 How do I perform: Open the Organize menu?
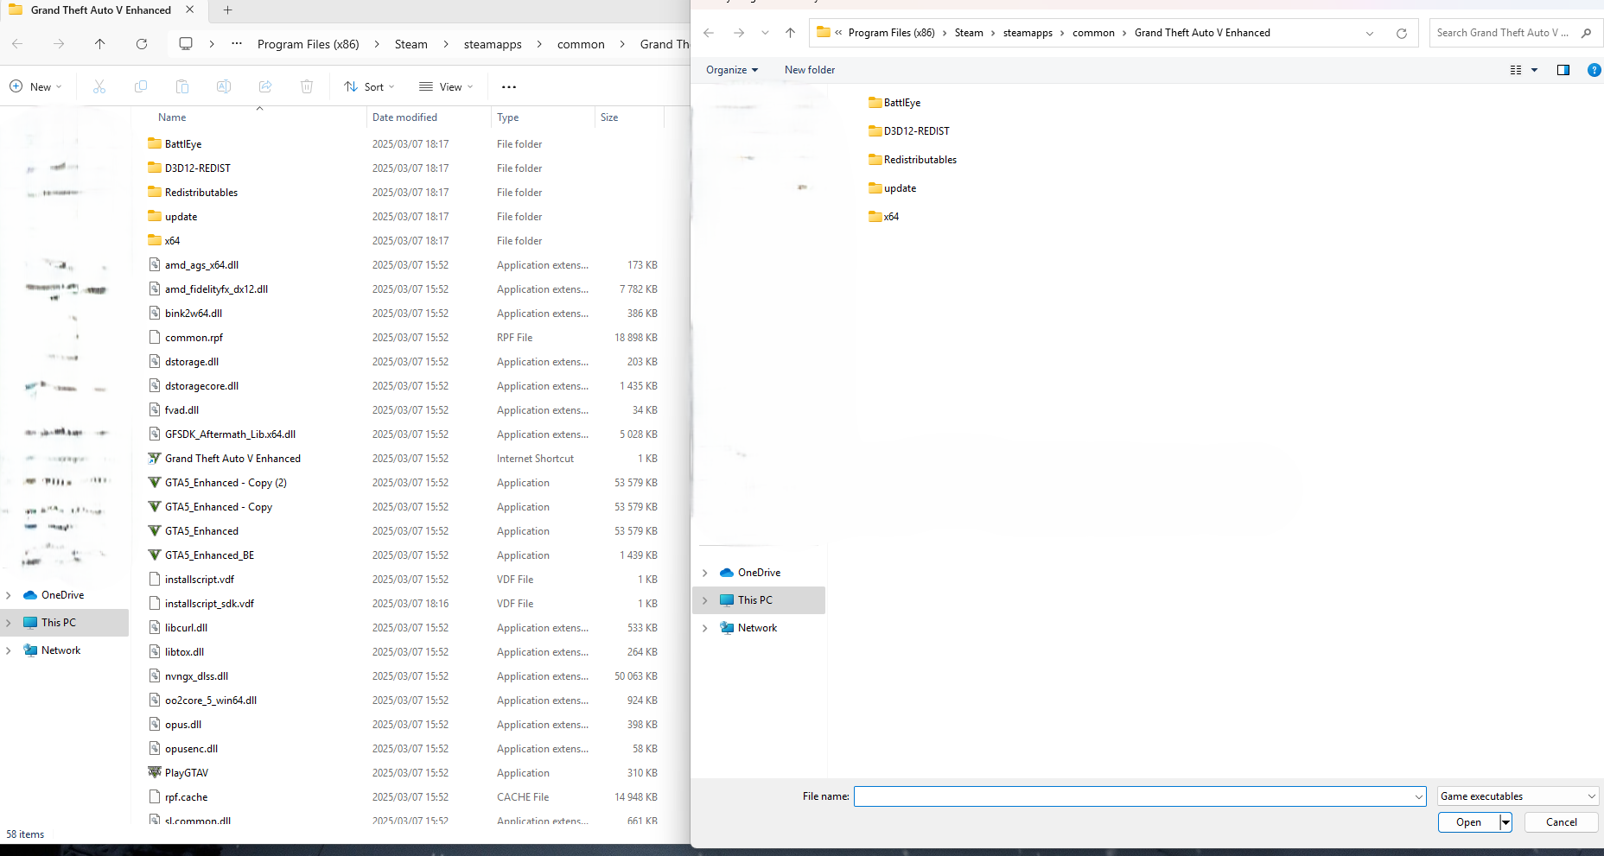tap(732, 70)
